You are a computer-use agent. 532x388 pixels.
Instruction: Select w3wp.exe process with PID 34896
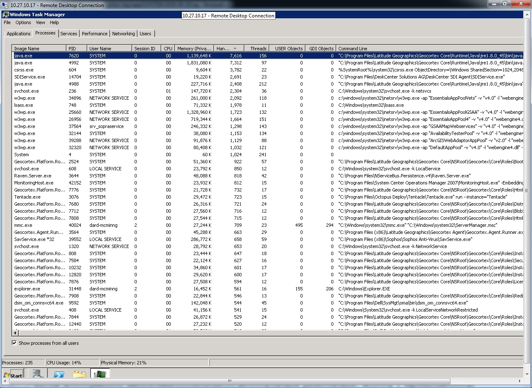[x=268, y=98]
